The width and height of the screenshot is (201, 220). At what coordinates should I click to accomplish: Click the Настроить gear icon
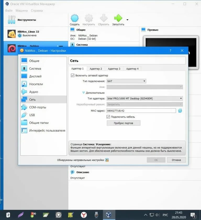pyautogui.click(x=89, y=18)
